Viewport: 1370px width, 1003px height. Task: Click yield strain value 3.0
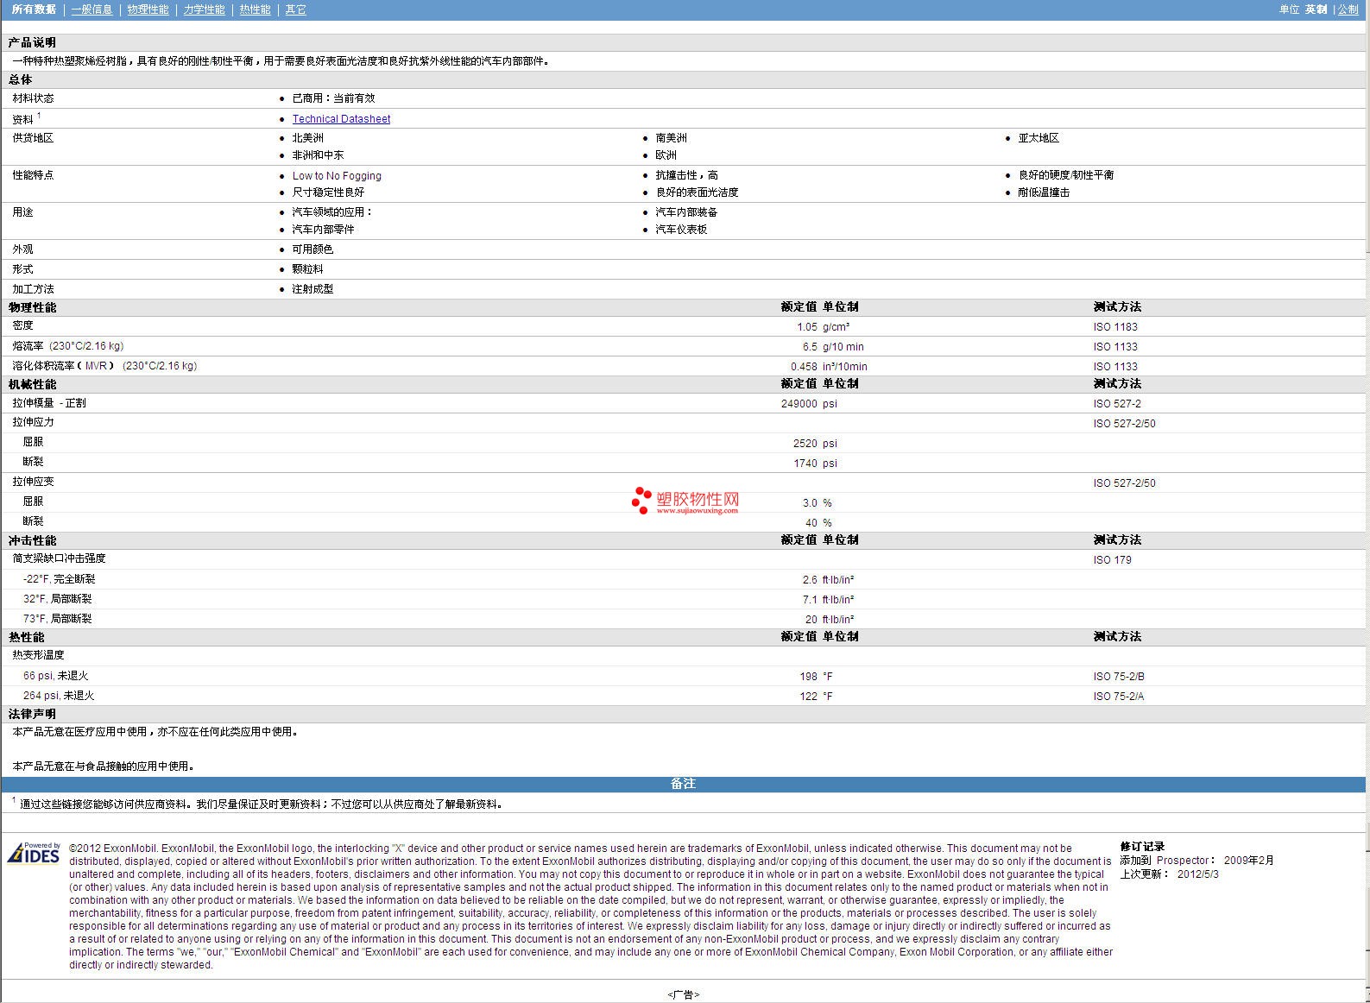point(810,503)
